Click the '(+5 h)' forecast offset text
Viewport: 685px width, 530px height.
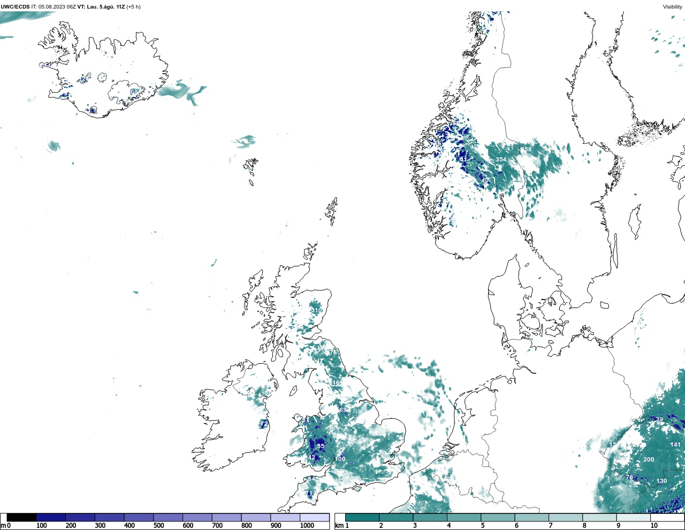click(x=134, y=7)
